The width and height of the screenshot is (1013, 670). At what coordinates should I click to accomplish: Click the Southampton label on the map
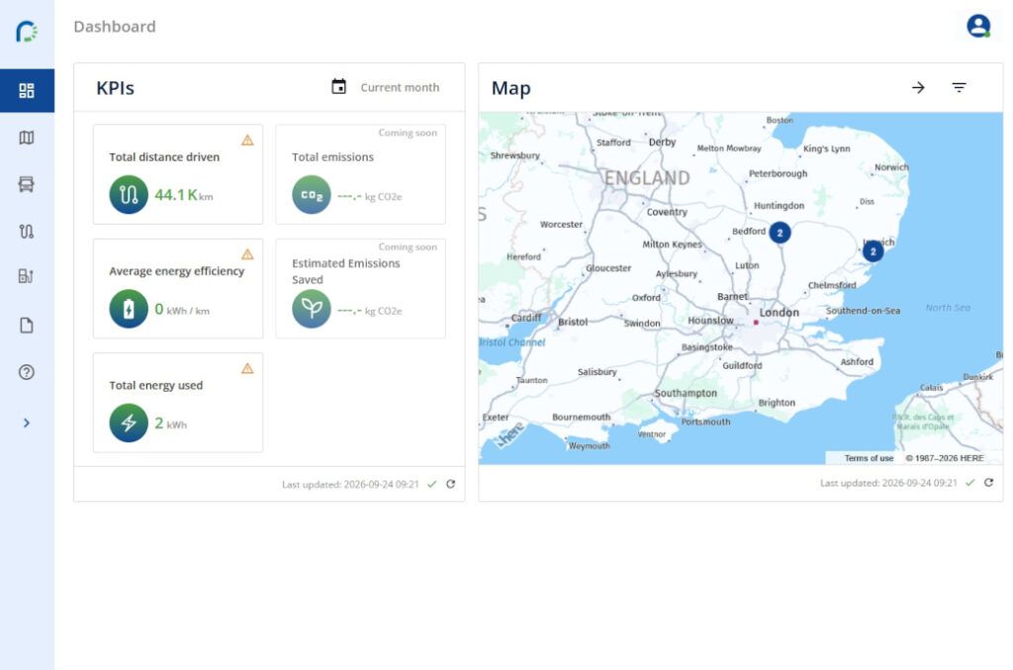pyautogui.click(x=686, y=393)
